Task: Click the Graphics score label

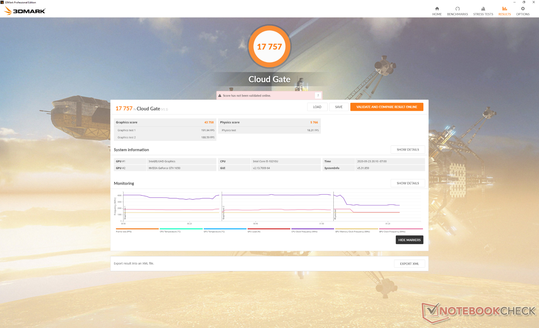Action: pos(127,122)
